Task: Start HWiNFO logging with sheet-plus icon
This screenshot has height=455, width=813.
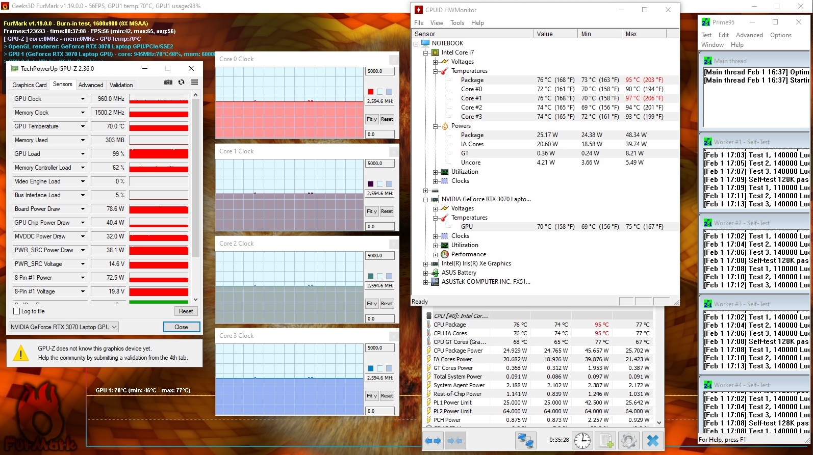Action: [606, 440]
